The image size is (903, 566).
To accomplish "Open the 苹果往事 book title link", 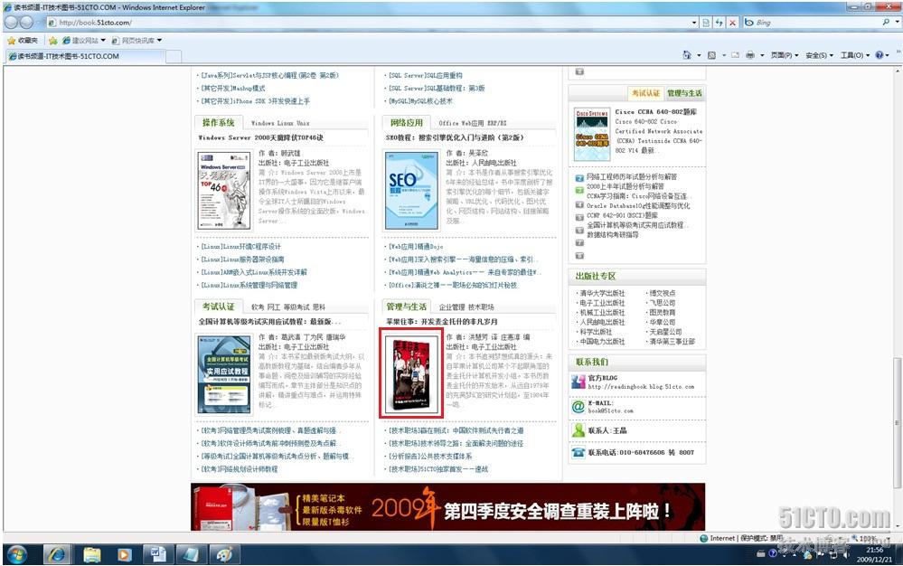I will pos(442,321).
